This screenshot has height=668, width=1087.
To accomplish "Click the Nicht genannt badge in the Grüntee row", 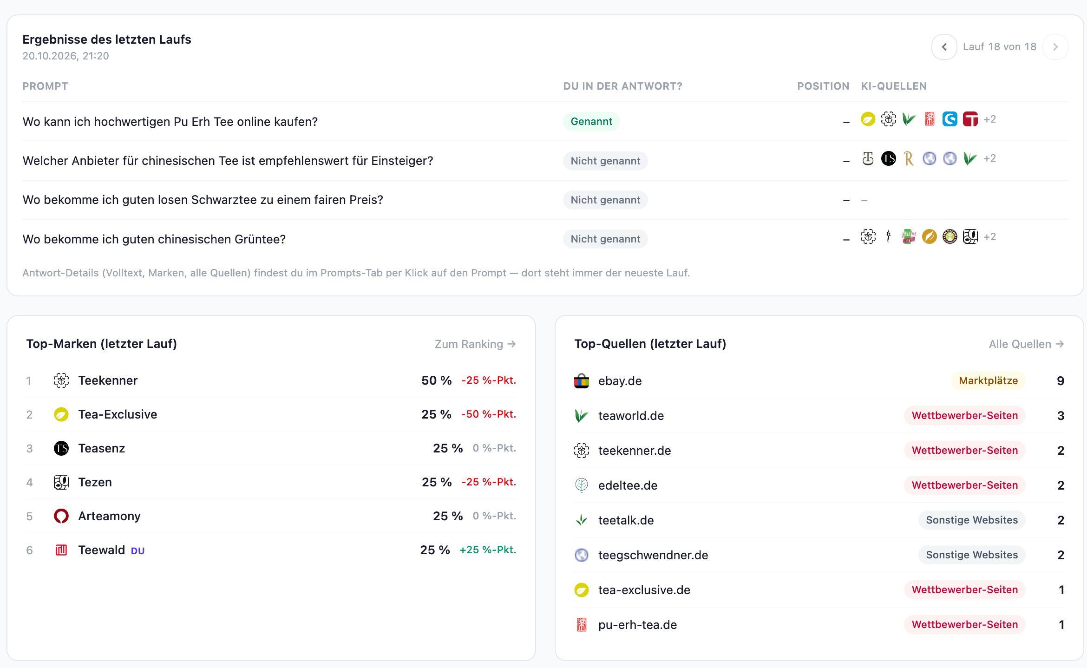I will pos(605,239).
